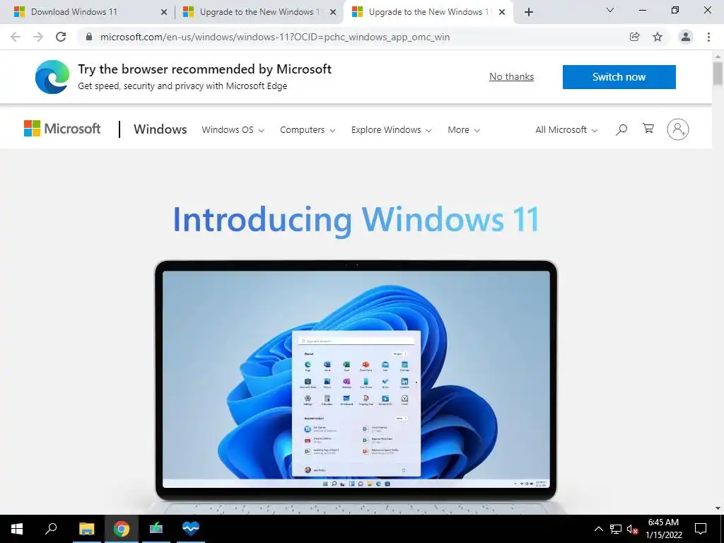Click the Microsoft Edge logo in banner
The width and height of the screenshot is (724, 543).
click(52, 76)
